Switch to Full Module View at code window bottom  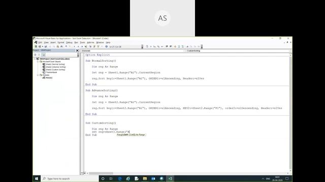point(85,173)
